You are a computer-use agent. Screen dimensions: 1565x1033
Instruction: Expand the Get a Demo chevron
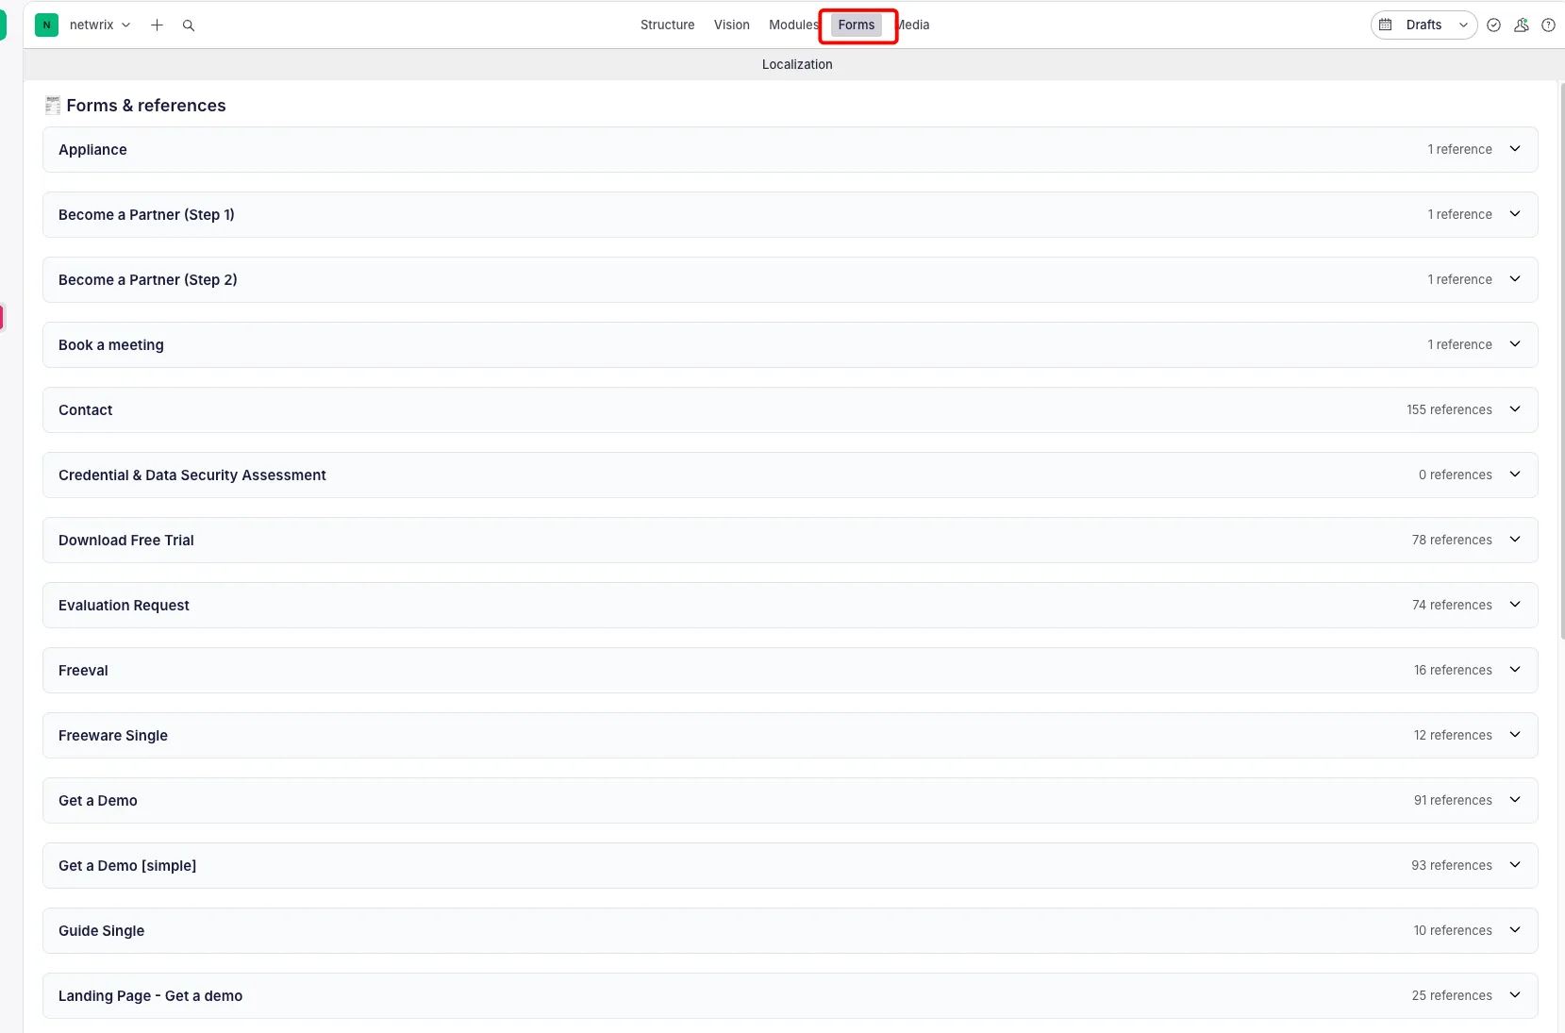click(1515, 800)
